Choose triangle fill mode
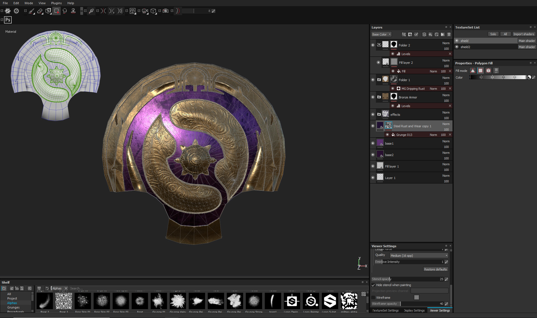 [473, 70]
